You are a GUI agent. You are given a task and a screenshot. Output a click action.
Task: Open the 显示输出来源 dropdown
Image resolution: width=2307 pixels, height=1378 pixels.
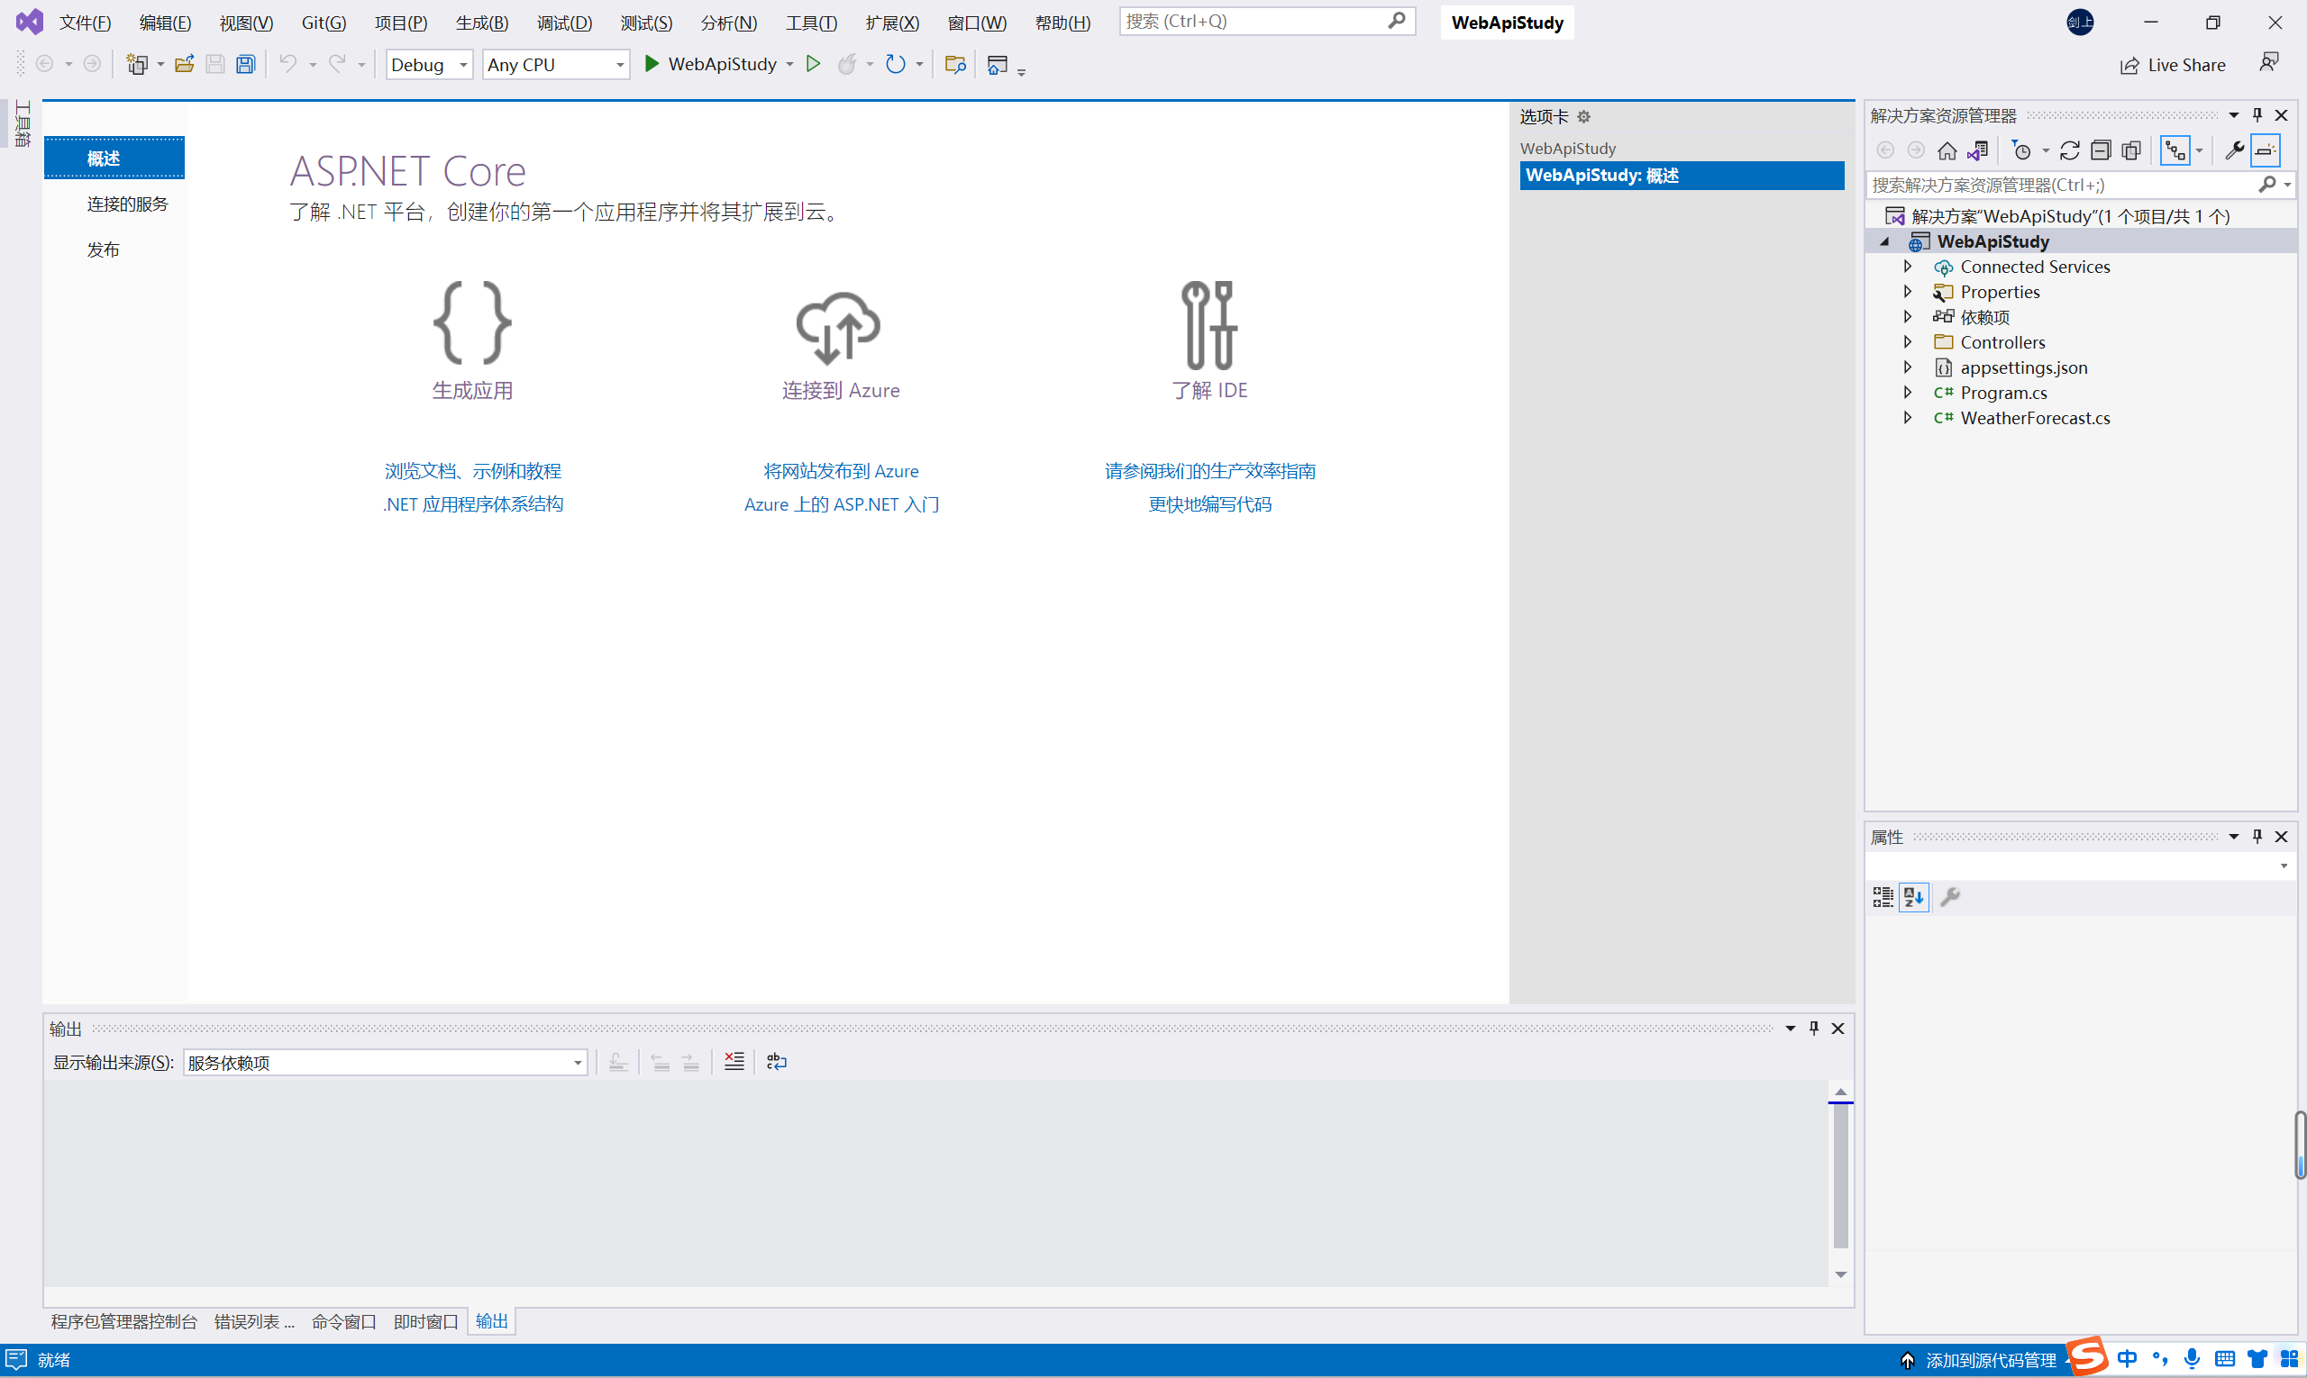coord(385,1063)
